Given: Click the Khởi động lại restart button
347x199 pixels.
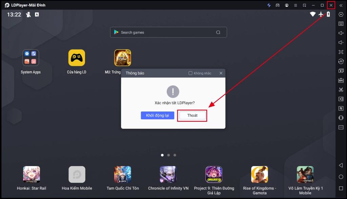Looking at the screenshot, I should [158, 115].
